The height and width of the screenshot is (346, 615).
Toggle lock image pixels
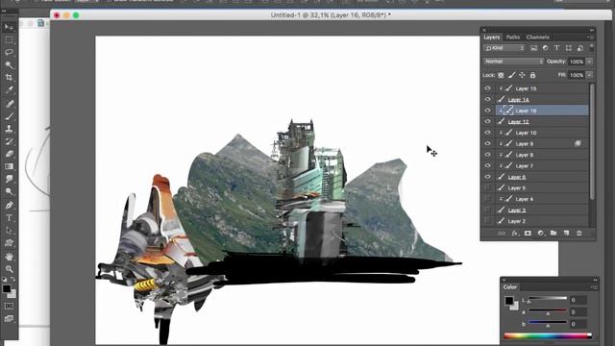coord(511,75)
